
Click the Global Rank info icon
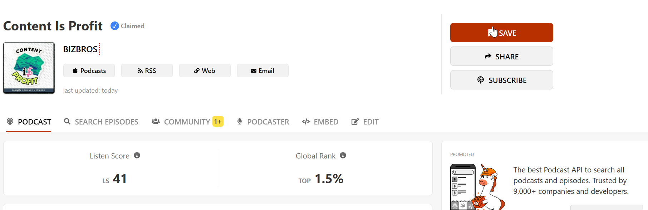(x=343, y=155)
